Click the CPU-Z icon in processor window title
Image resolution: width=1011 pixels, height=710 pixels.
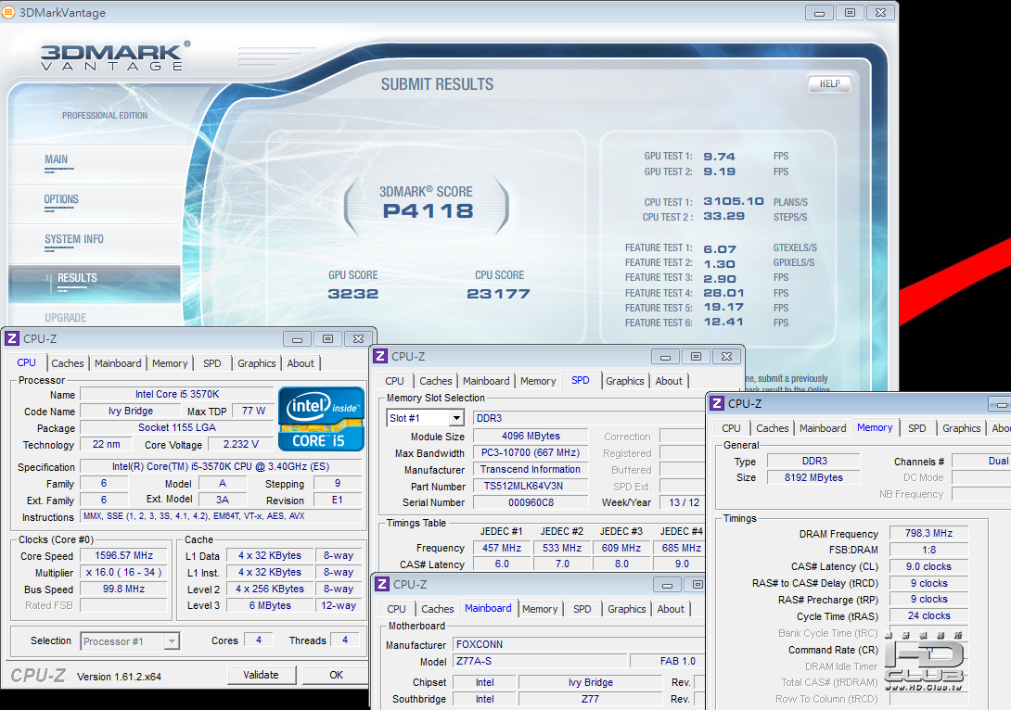coord(12,339)
